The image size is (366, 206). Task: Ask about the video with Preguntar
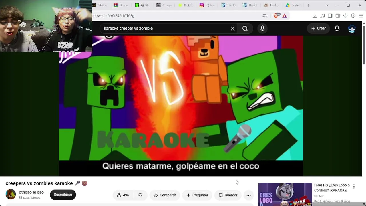(x=197, y=195)
